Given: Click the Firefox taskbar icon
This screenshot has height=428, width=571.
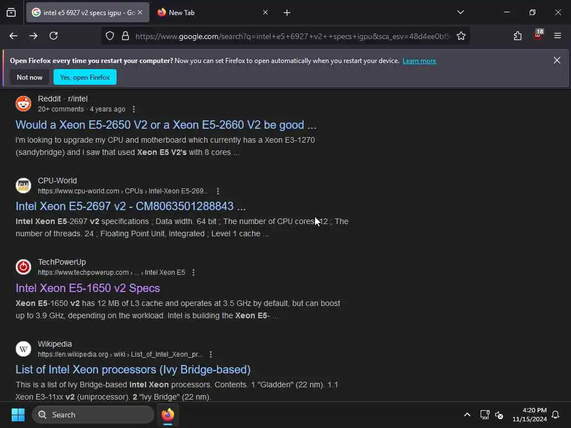Looking at the screenshot, I should pos(168,415).
